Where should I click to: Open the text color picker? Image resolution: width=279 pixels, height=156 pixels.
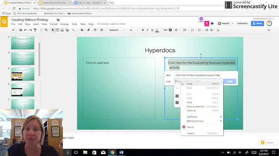tap(157, 31)
